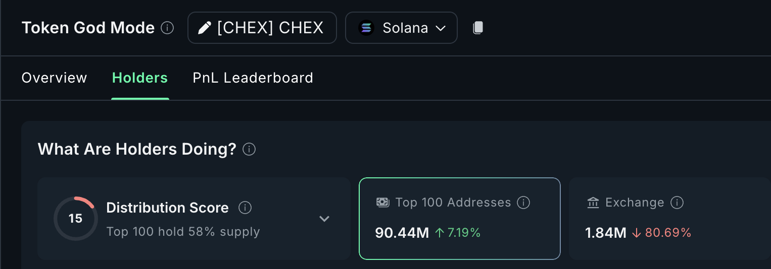Screen dimensions: 771x269
Task: Open the Solana chain dropdown
Action: tap(401, 28)
